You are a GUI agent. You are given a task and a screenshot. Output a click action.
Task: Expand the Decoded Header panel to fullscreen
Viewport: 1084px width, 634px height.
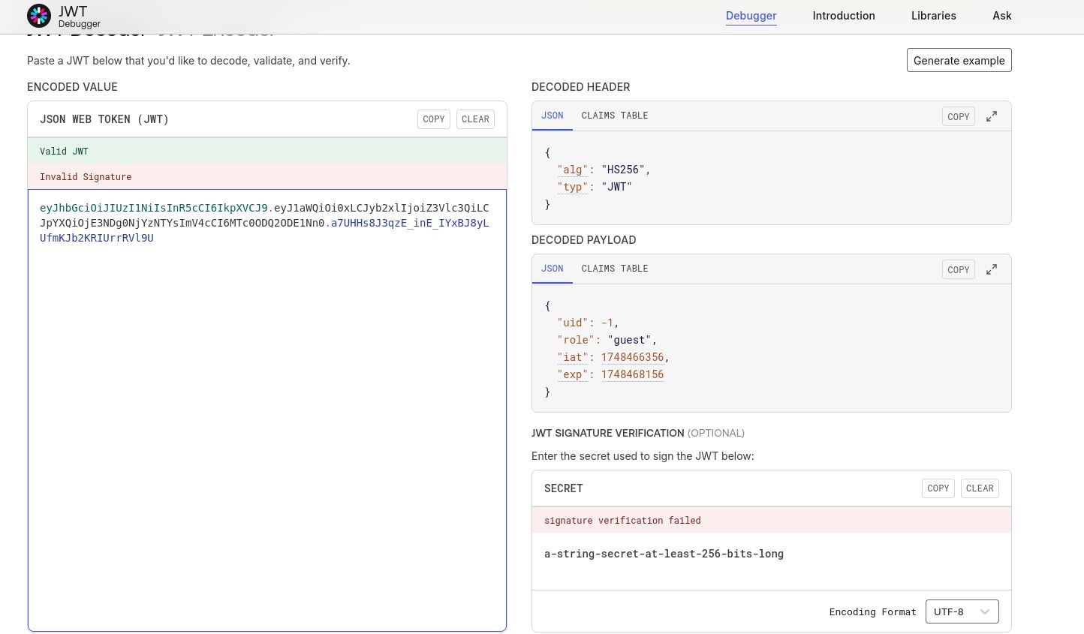coord(992,116)
